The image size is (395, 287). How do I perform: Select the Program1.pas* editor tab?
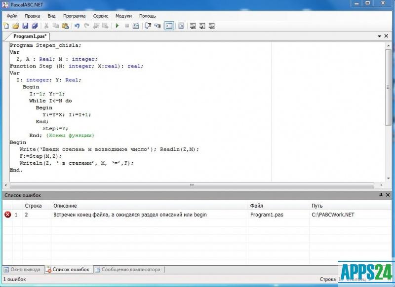click(x=30, y=36)
